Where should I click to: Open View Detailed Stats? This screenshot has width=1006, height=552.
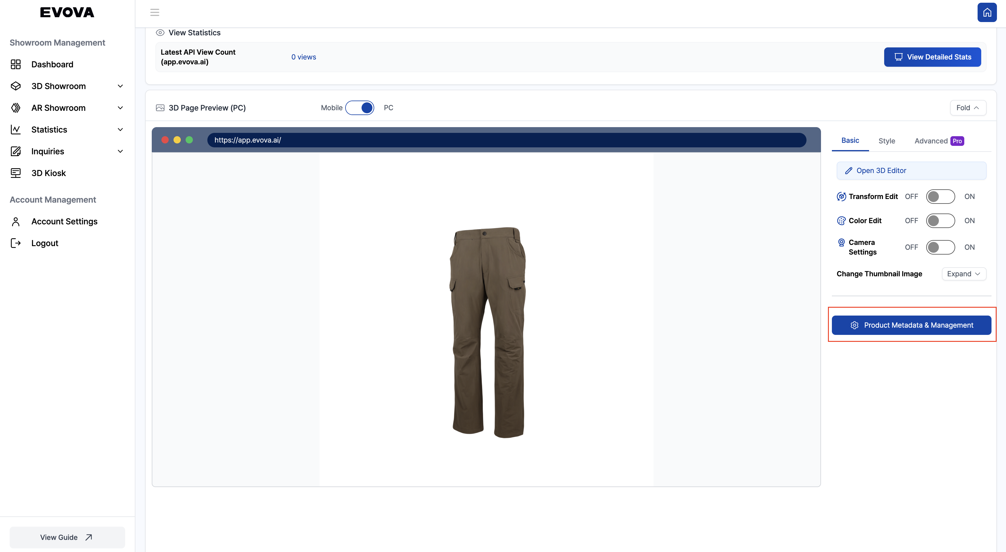pos(932,56)
